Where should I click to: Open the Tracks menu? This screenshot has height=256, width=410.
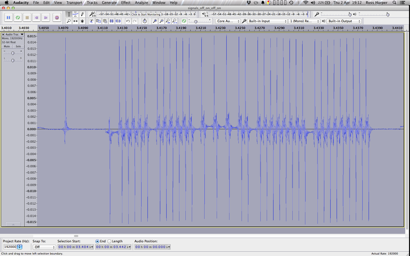click(x=92, y=3)
